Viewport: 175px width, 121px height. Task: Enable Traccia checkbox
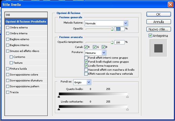[x=8, y=92]
